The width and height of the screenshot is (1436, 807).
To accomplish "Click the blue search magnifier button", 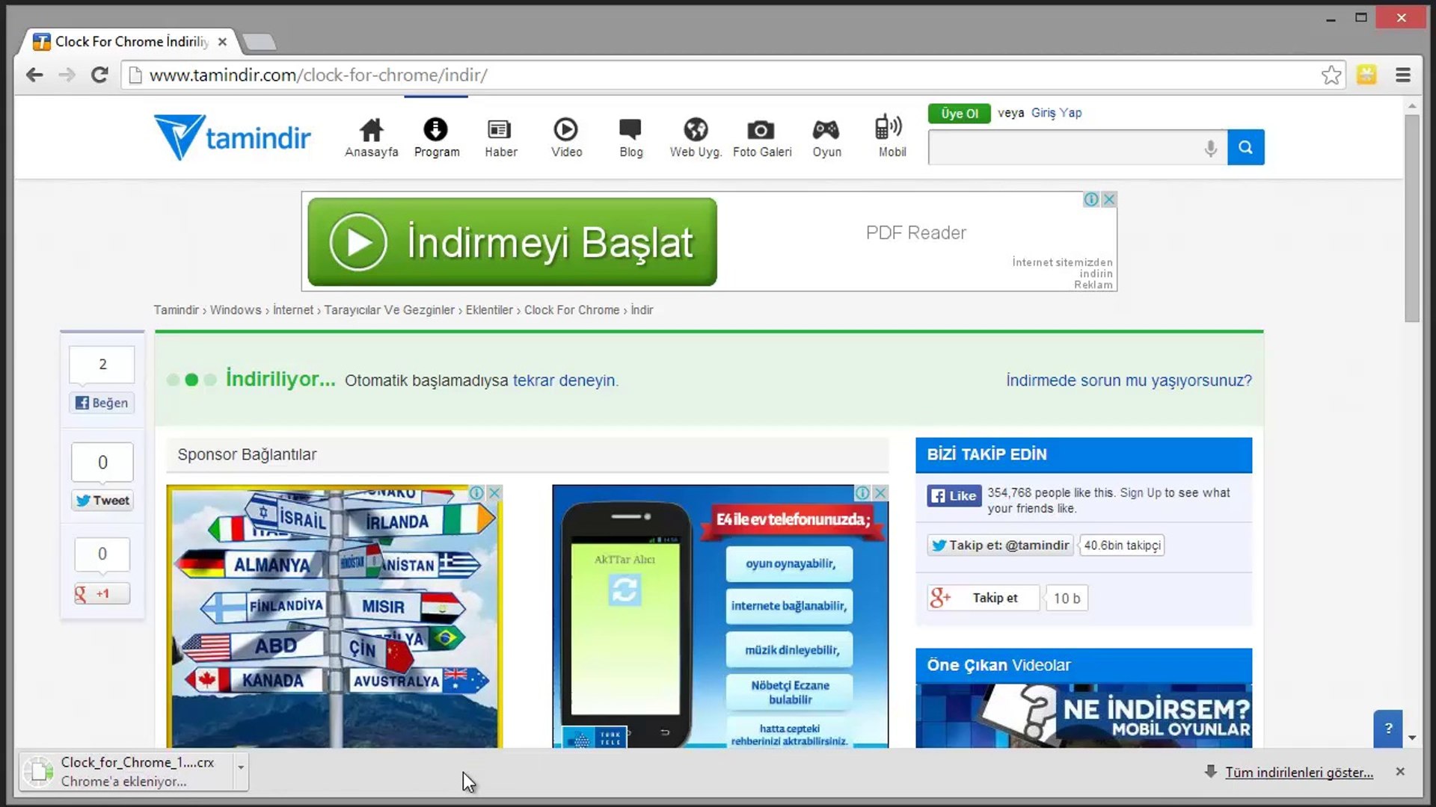I will coord(1245,147).
